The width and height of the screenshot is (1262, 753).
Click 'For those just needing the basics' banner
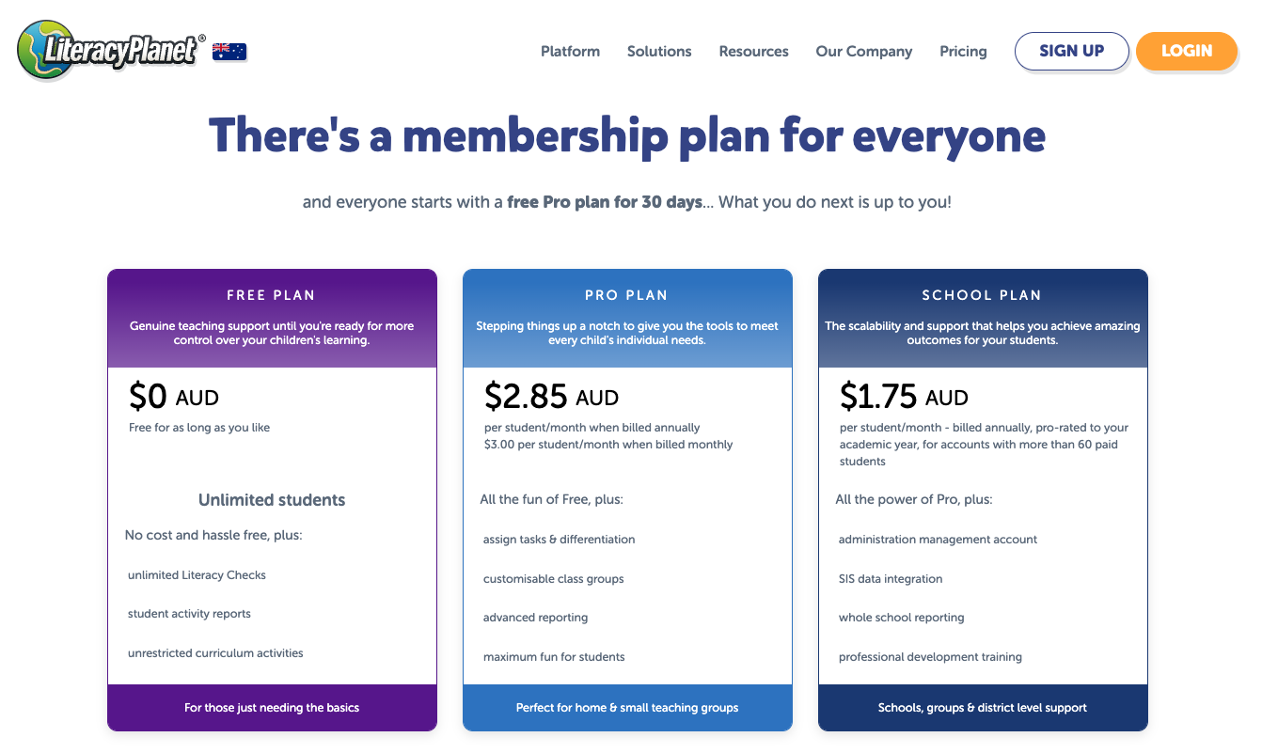point(272,707)
